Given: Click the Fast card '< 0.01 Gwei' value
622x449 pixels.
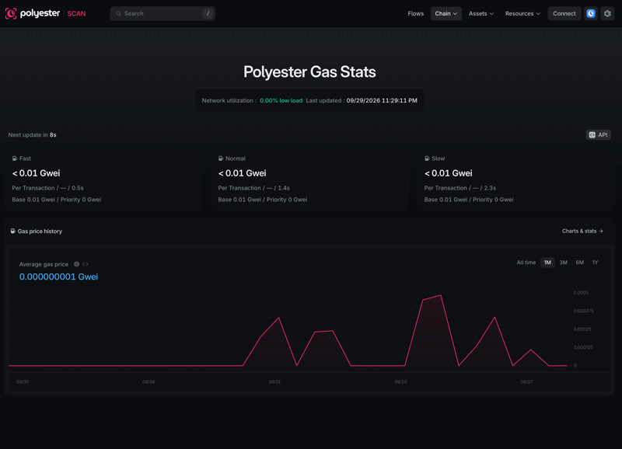Looking at the screenshot, I should [x=36, y=173].
